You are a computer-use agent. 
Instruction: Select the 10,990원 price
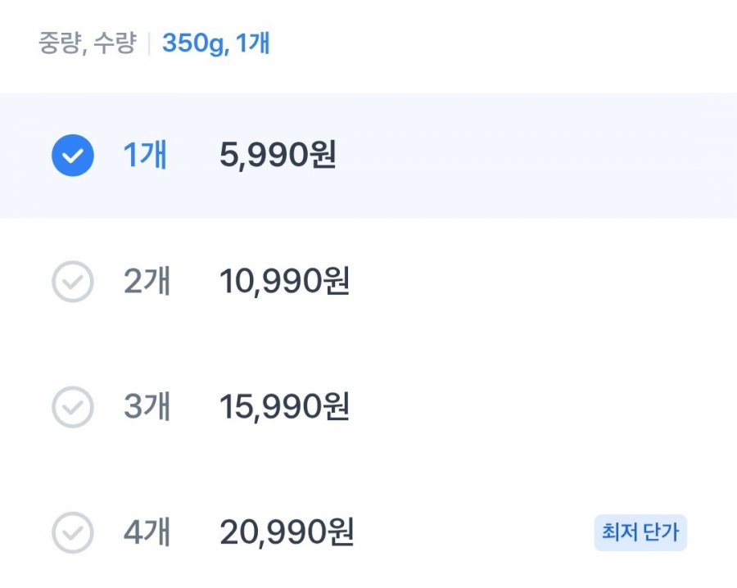tap(284, 282)
